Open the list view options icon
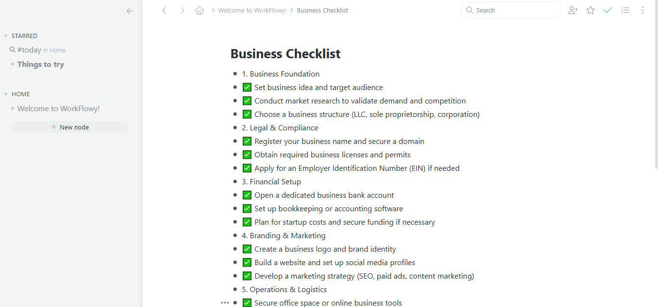This screenshot has width=658, height=307. pyautogui.click(x=625, y=10)
